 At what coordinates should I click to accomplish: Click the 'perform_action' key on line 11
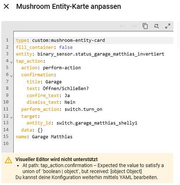point(40,110)
